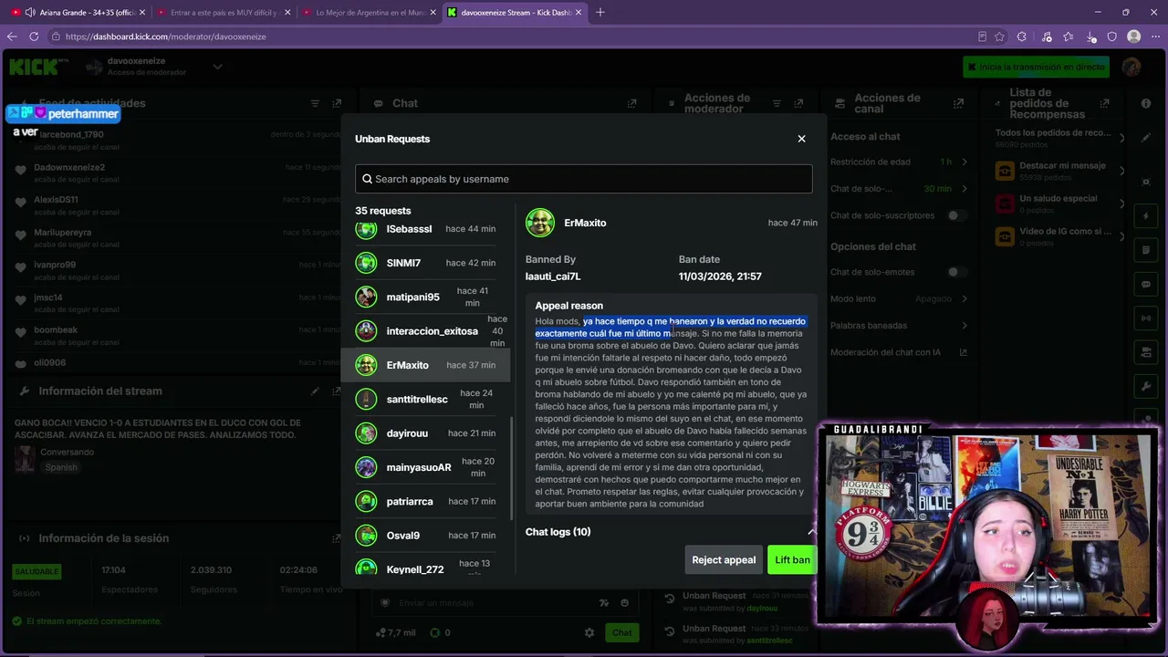1168x657 pixels.
Task: Pop out Acciones de canal panel
Action: (958, 104)
